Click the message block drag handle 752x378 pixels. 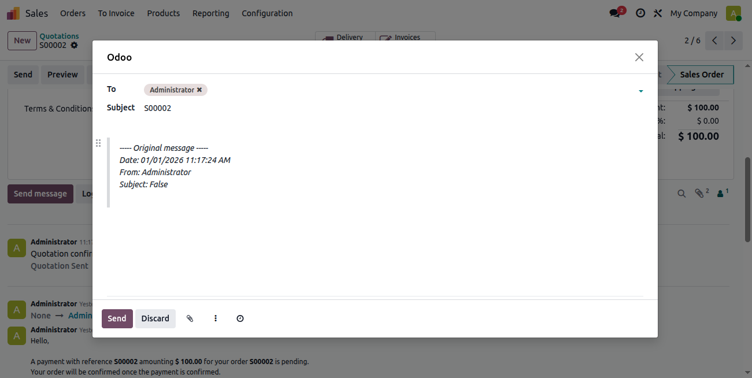pos(98,143)
